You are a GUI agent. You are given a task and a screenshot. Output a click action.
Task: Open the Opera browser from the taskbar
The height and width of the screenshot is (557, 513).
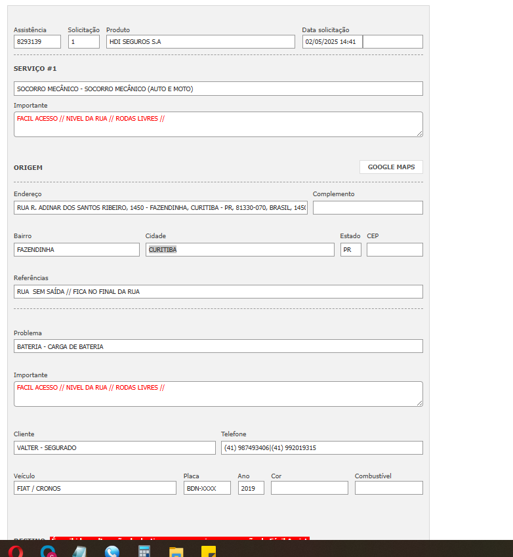pos(16,550)
